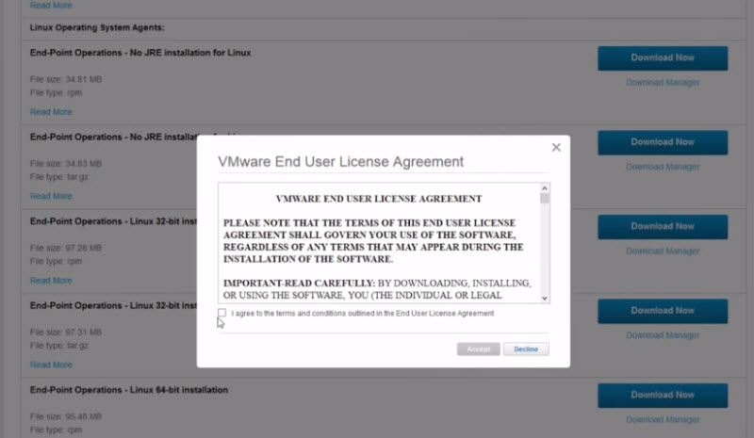This screenshot has height=438, width=754.
Task: Click inside the license agreement text area
Action: pos(377,243)
